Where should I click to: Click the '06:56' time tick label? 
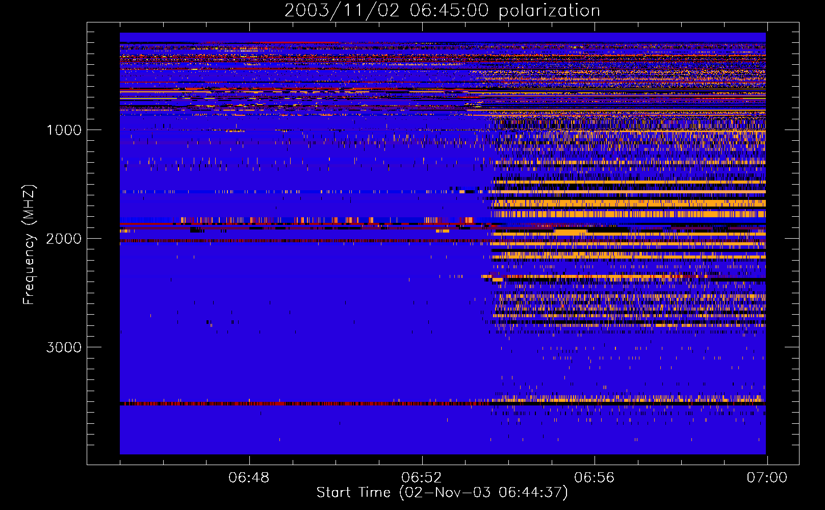click(x=594, y=478)
